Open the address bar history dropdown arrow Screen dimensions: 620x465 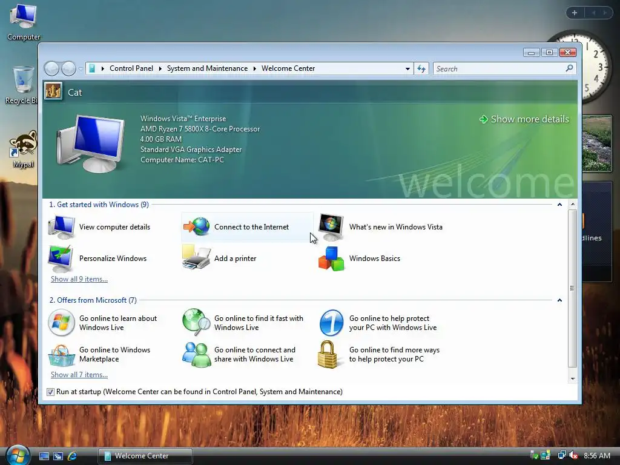[407, 69]
